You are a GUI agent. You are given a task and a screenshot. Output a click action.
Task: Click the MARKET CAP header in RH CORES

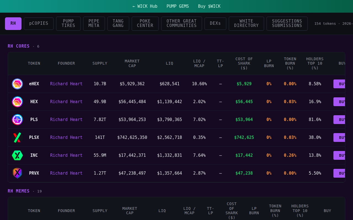pos(132,64)
